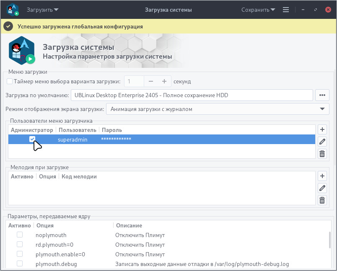The image size is (337, 271).
Task: Click the timer seconds input field
Action: [134, 81]
